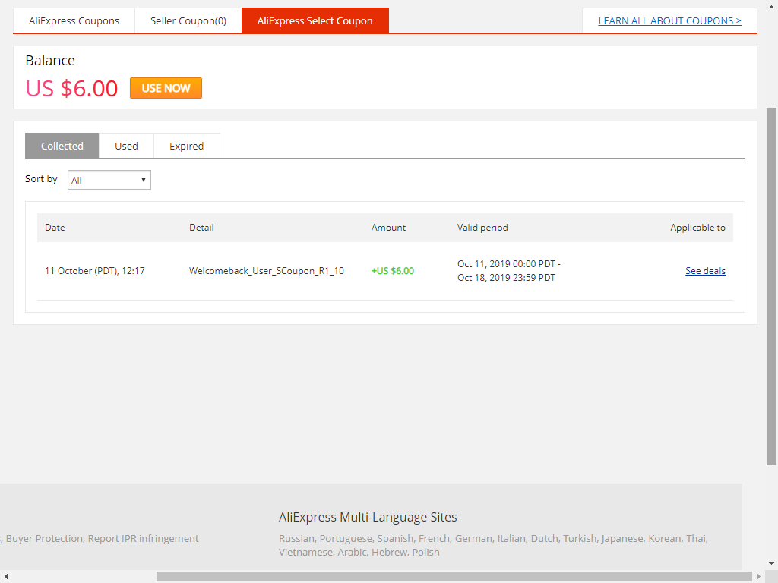Open the Hebrew language site link
The height and width of the screenshot is (583, 778).
click(389, 553)
